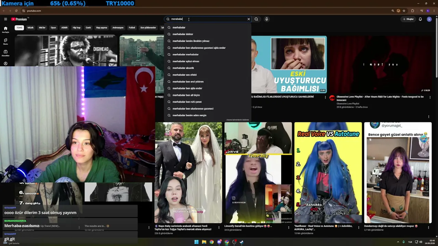Select the Tümü filter chip
Screen dimensions: 438x246
pos(19,28)
